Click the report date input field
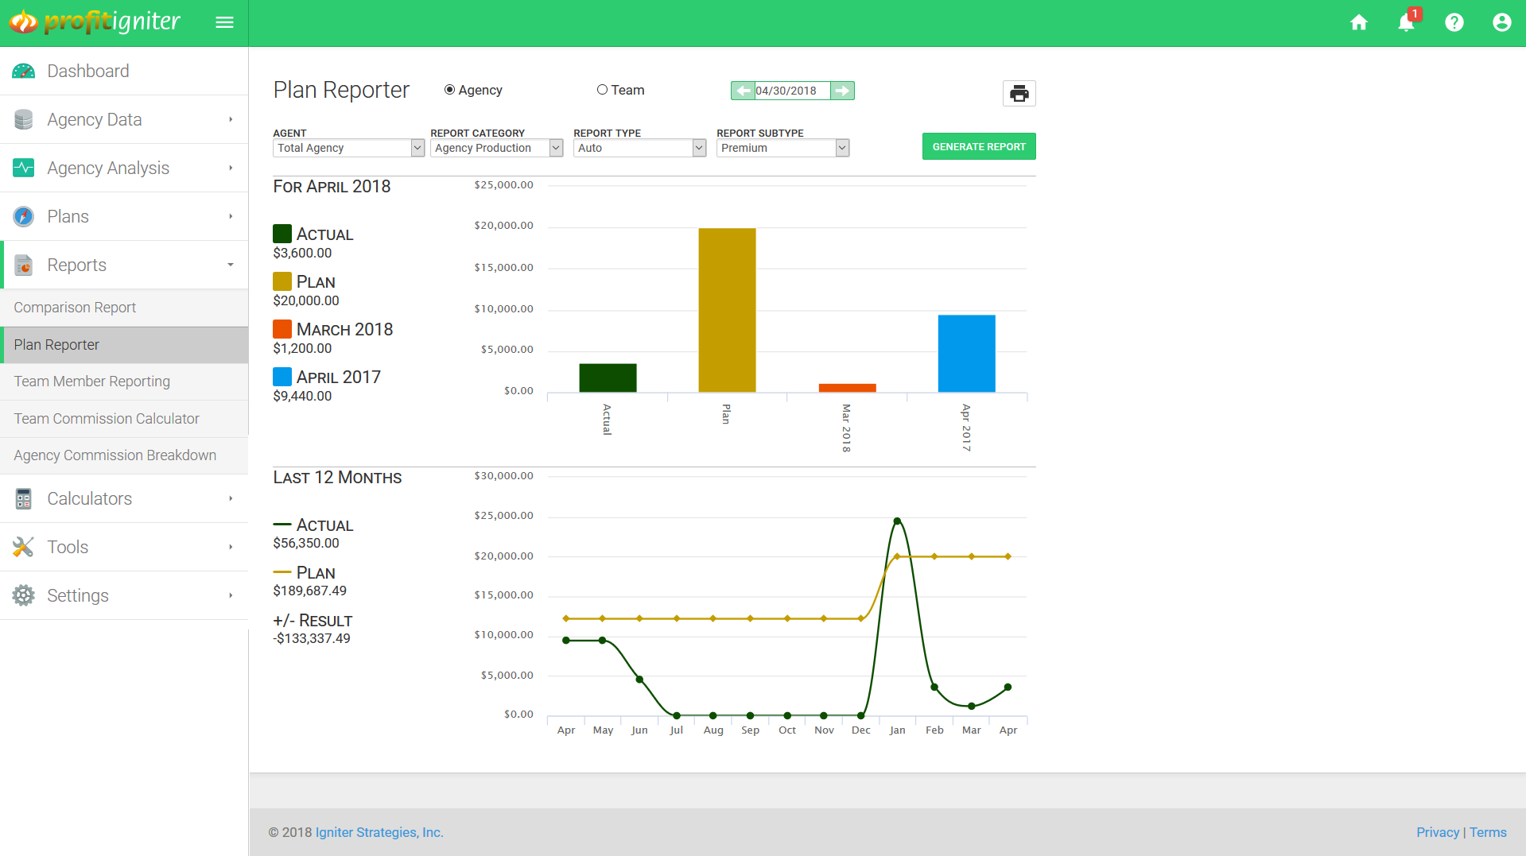 pos(791,91)
